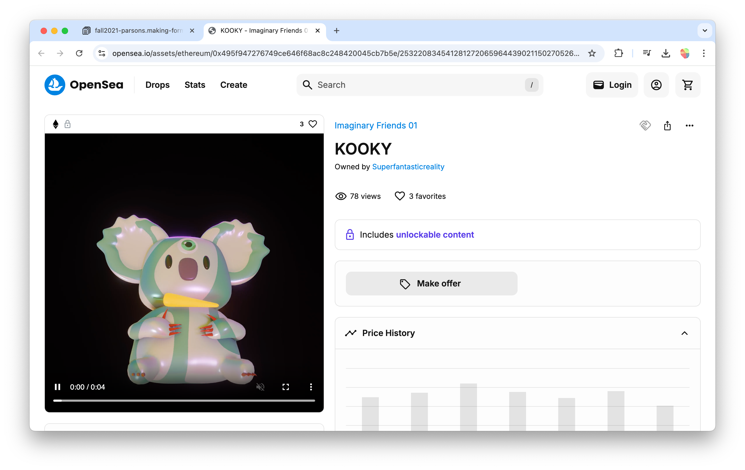Bookmark this page with the star
This screenshot has width=745, height=470.
tap(592, 53)
